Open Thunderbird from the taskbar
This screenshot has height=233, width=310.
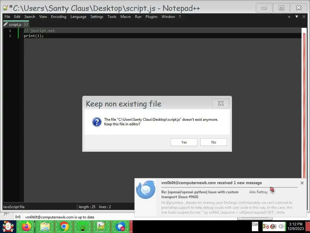coord(120,227)
